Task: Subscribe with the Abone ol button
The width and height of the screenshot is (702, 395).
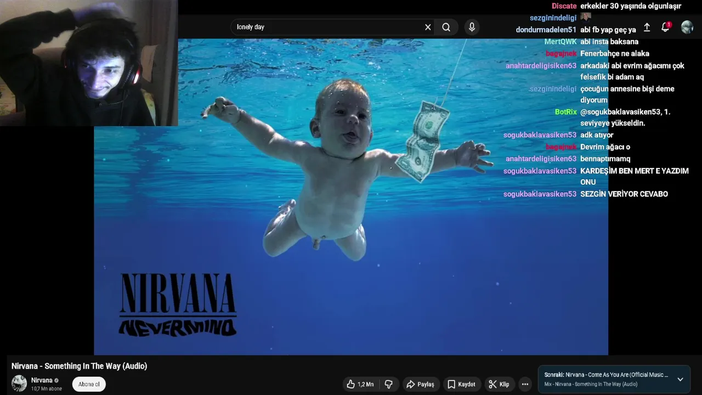Action: pyautogui.click(x=89, y=384)
